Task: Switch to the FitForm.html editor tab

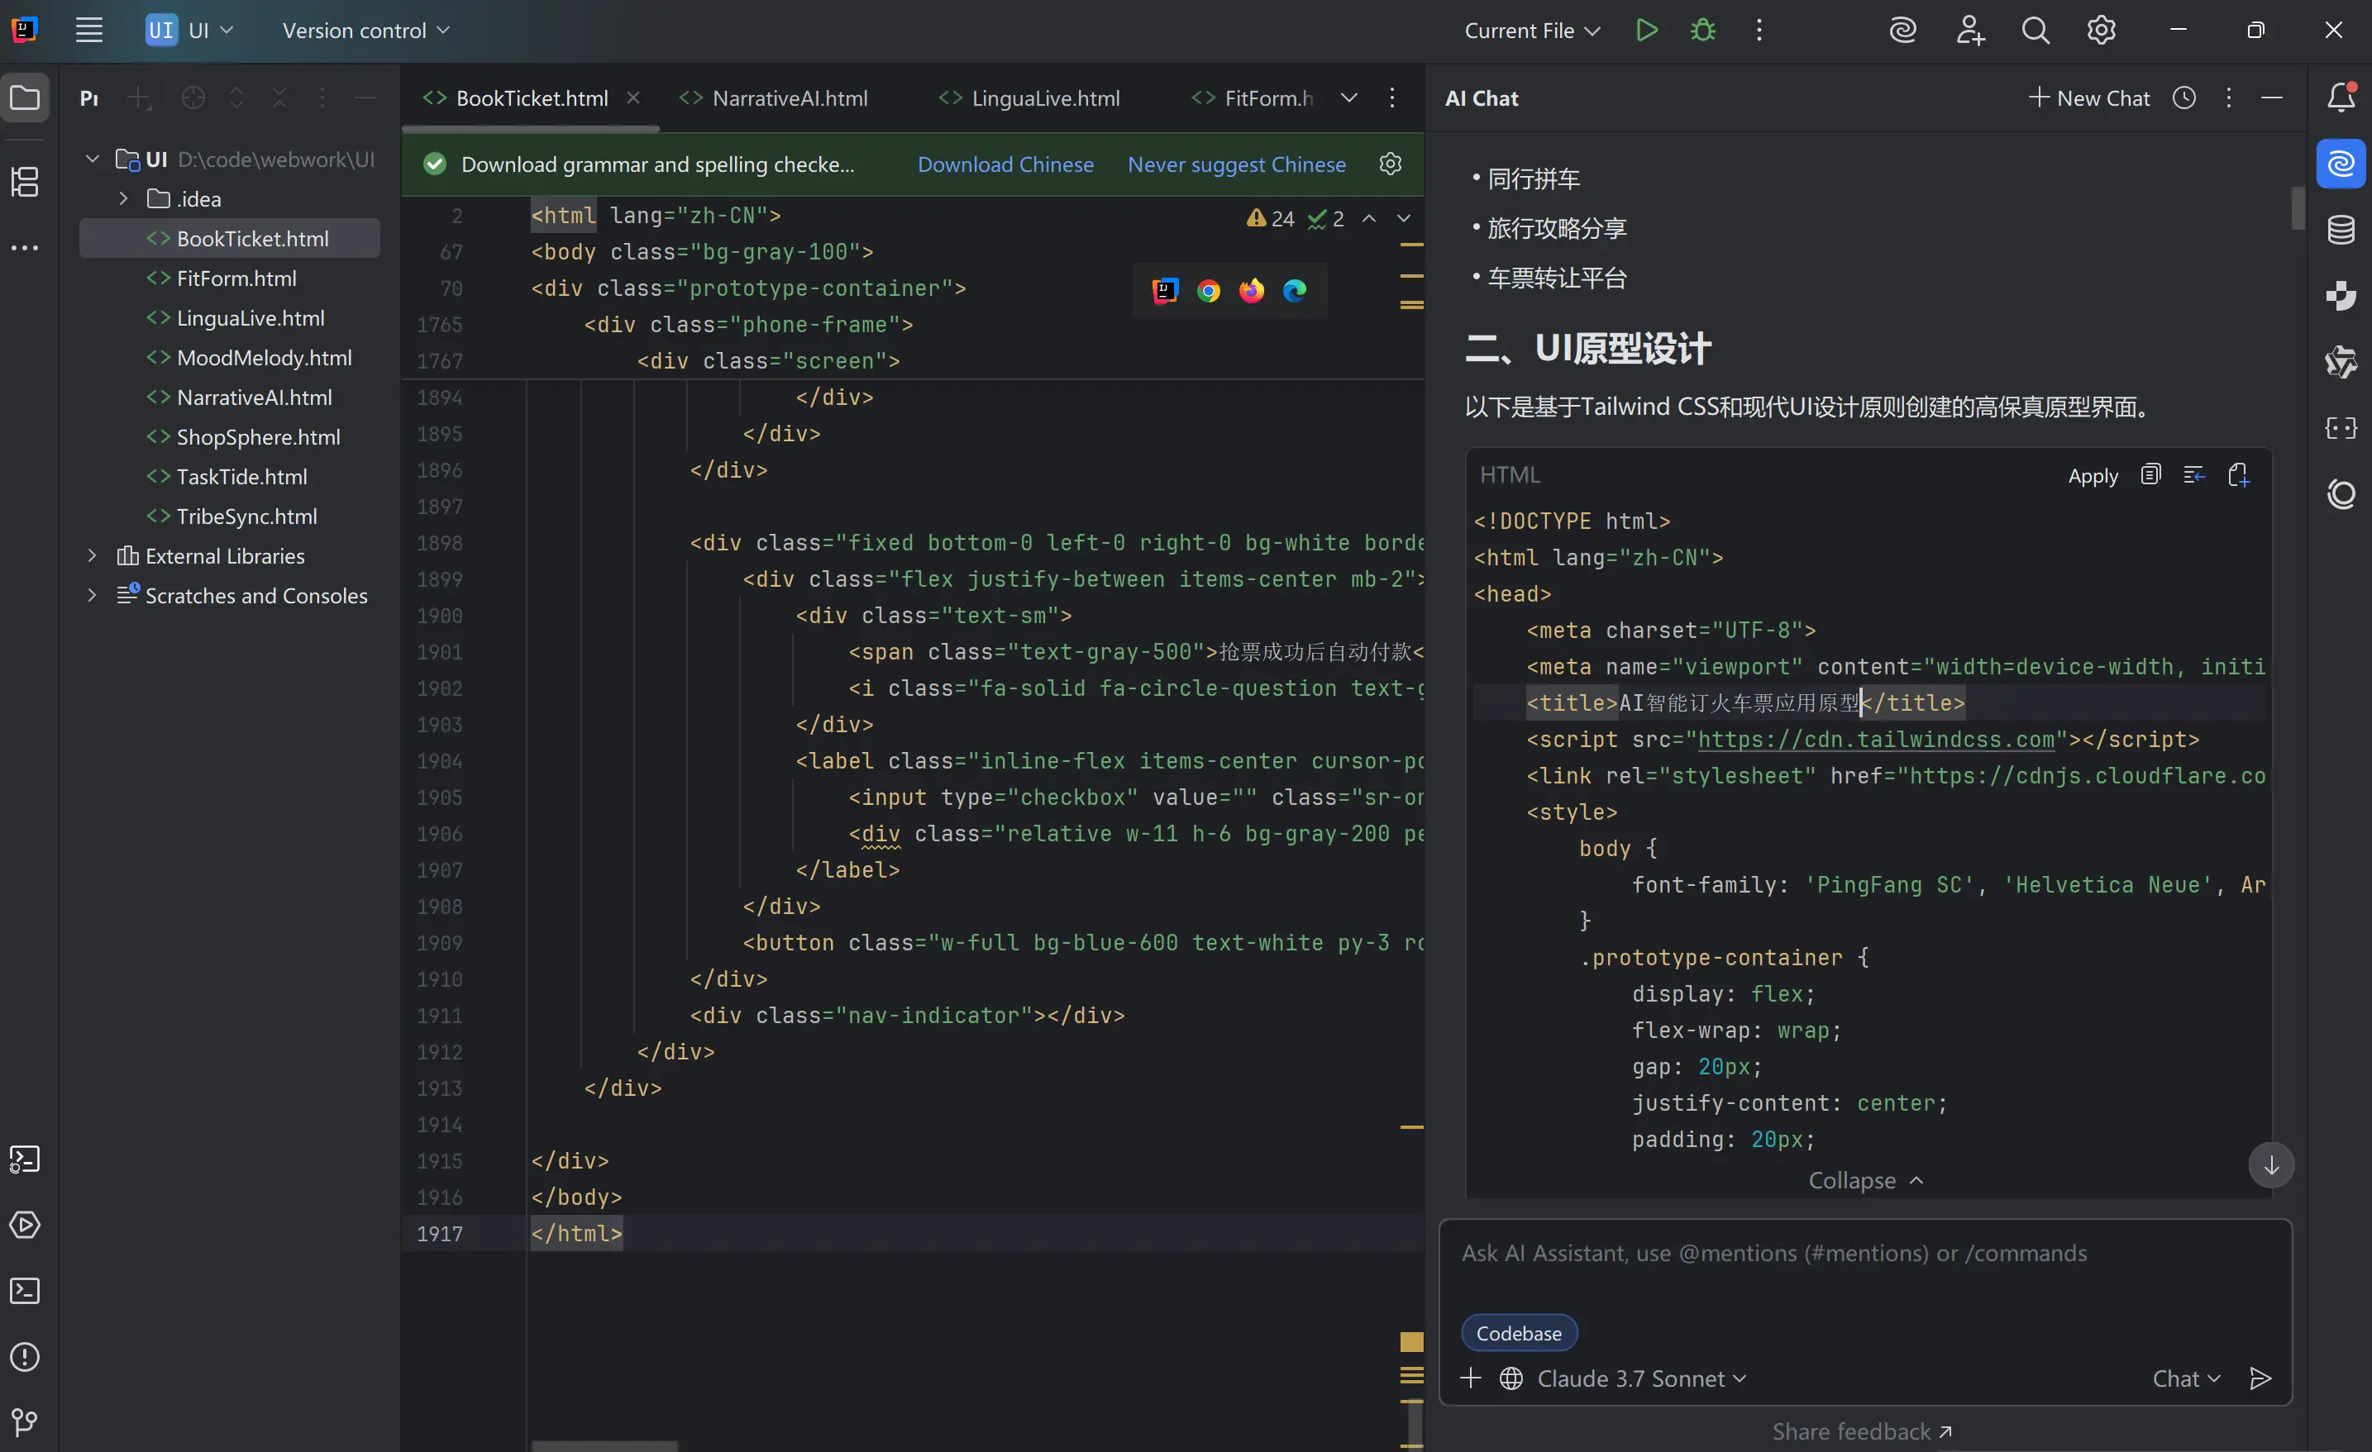Action: [x=1253, y=98]
